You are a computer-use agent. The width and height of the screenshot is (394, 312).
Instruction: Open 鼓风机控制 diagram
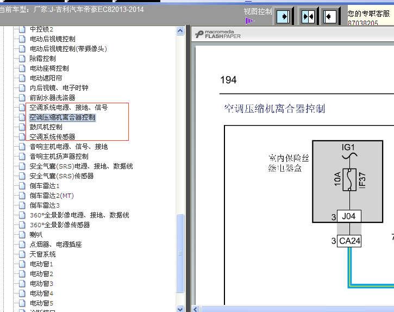point(46,127)
